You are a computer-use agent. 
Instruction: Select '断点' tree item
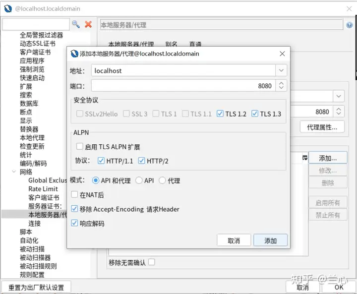click(26, 112)
